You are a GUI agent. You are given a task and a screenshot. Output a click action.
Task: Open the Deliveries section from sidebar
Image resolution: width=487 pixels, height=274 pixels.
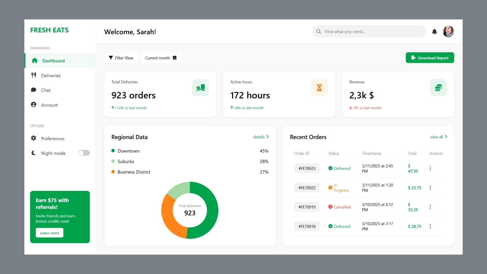(51, 75)
